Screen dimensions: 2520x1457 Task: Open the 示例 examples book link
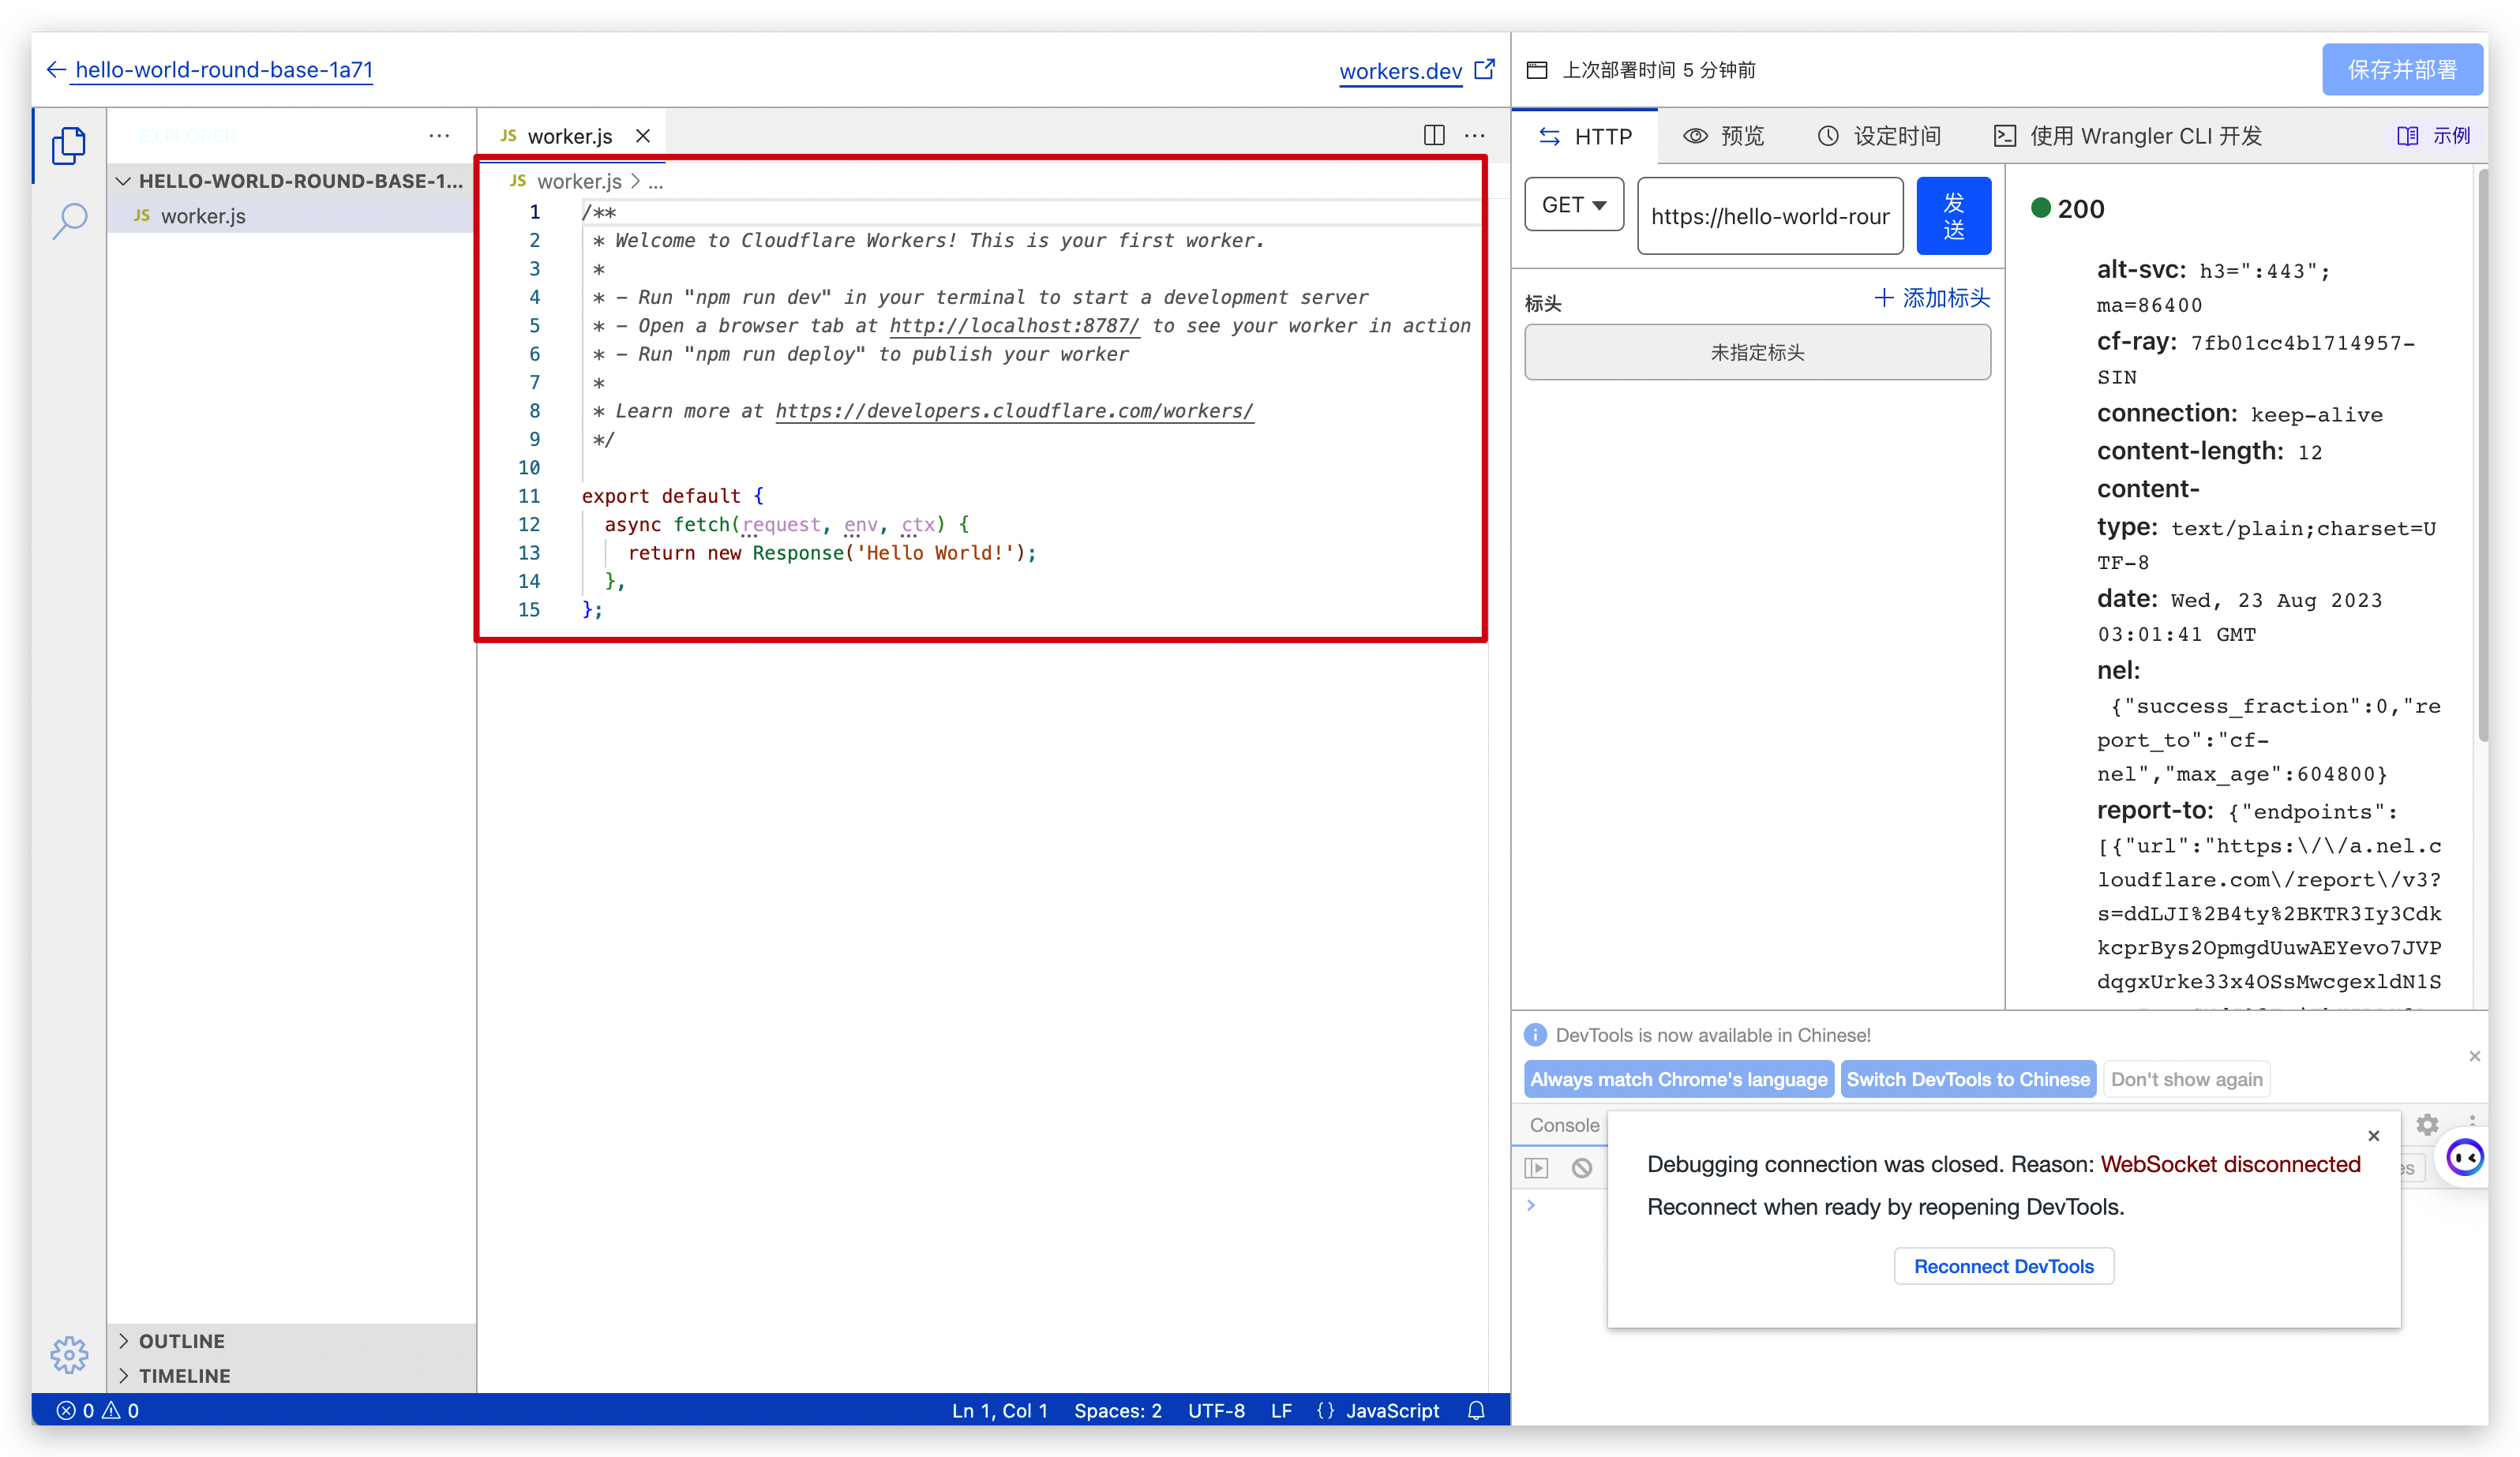click(2433, 136)
